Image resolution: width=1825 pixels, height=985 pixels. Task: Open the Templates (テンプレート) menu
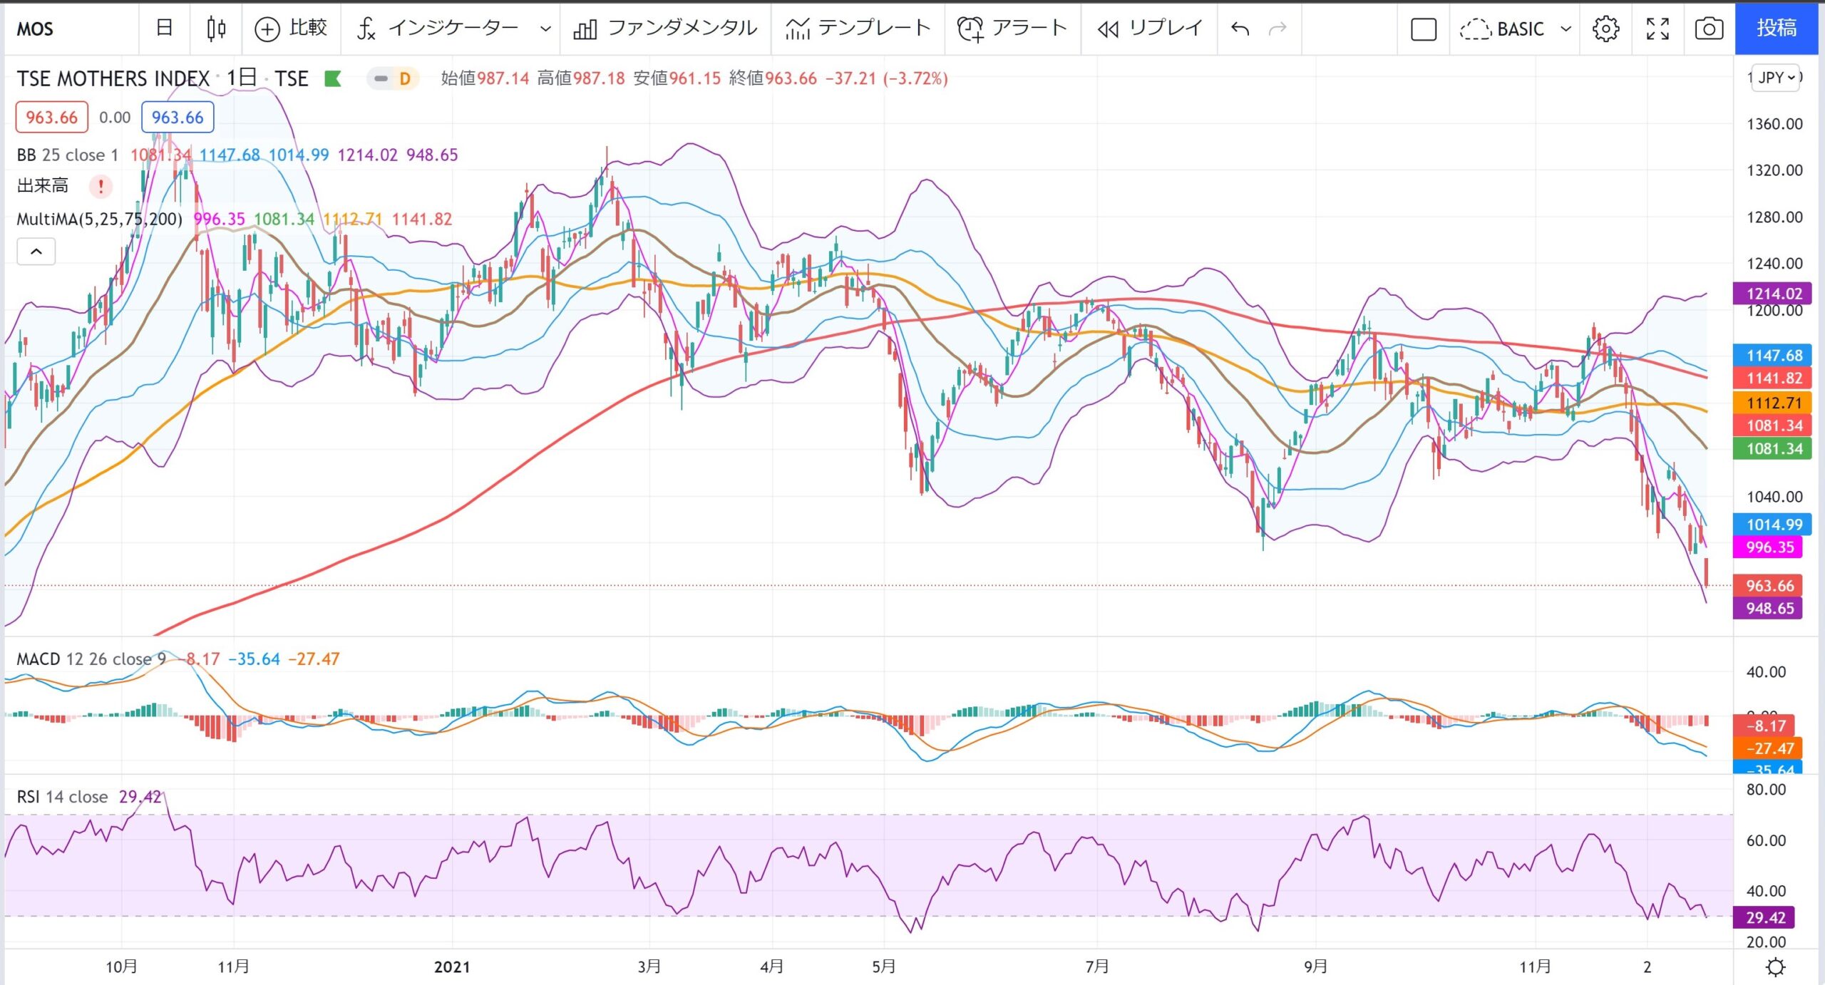pyautogui.click(x=858, y=29)
